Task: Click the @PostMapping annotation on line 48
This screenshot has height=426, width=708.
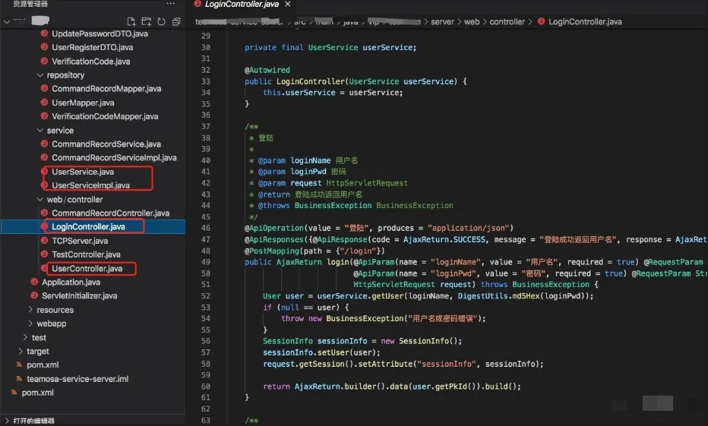Action: pyautogui.click(x=272, y=251)
